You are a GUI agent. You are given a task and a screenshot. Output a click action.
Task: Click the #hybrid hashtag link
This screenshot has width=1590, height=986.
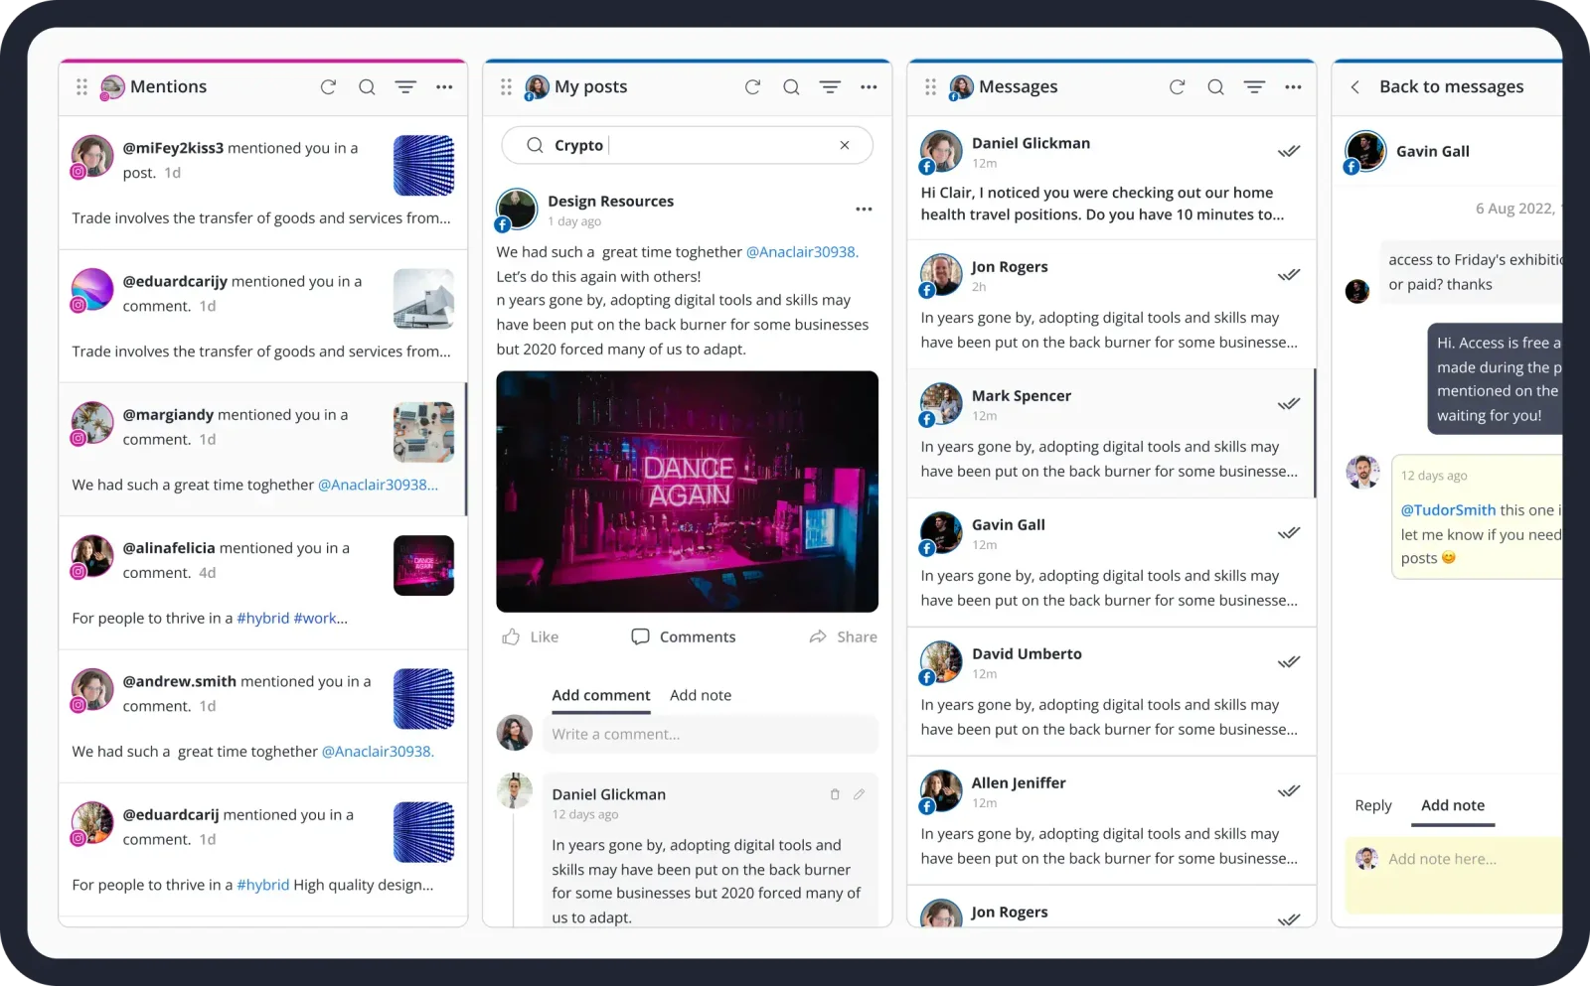tap(261, 618)
